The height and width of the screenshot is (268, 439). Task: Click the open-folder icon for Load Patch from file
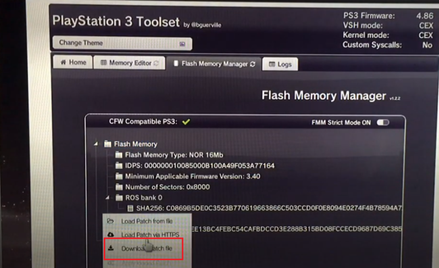[x=110, y=221]
